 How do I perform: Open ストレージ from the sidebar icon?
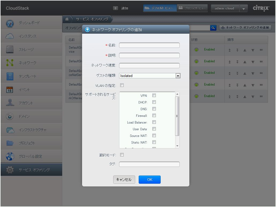coord(10,49)
